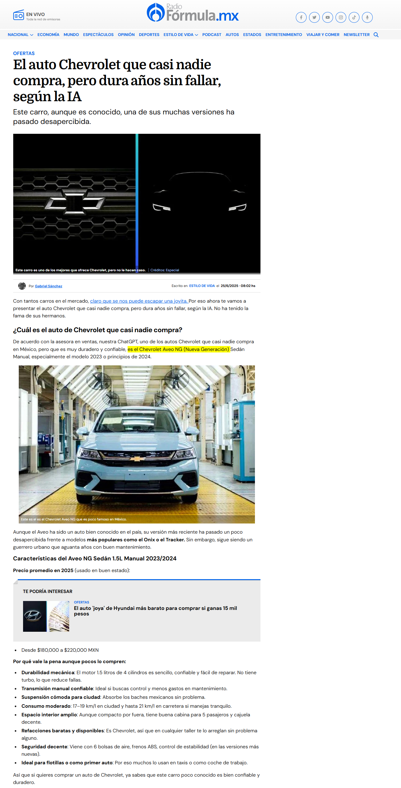The height and width of the screenshot is (788, 401).
Task: Click the TikTok icon
Action: [x=354, y=18]
